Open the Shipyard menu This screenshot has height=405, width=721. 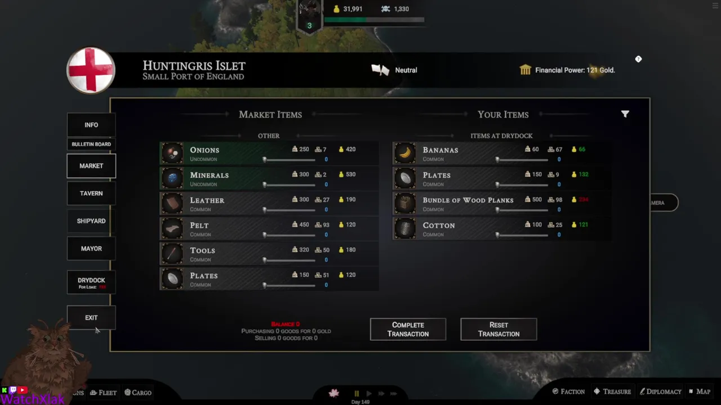[x=91, y=221]
